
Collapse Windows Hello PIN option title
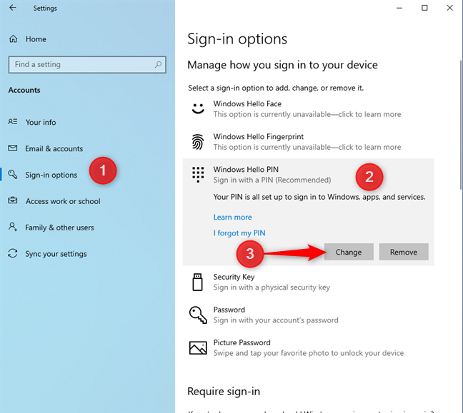click(246, 169)
